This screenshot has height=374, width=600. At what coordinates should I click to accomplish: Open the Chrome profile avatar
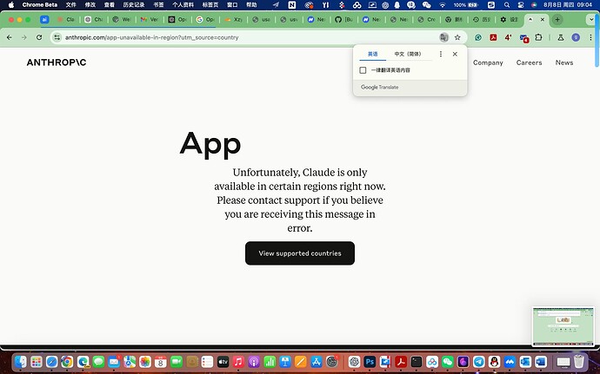[576, 37]
